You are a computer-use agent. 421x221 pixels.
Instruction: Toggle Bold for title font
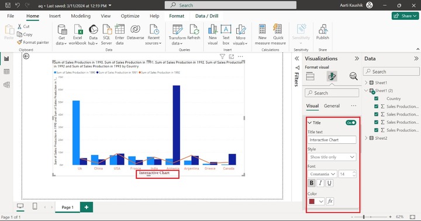(312, 183)
